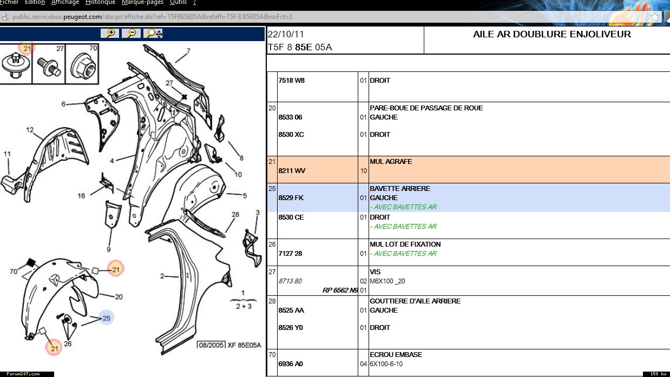Select part reference 8529 FK
The height and width of the screenshot is (377, 670).
click(291, 198)
